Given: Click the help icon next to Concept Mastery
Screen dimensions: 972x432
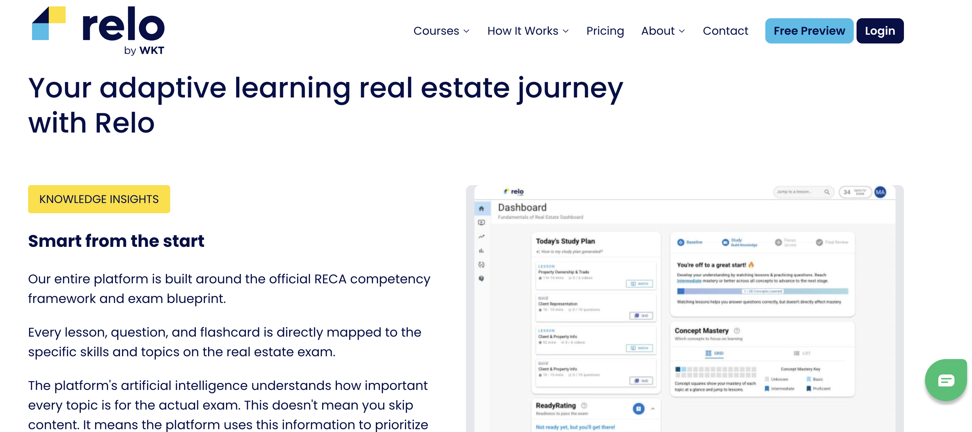Looking at the screenshot, I should (737, 331).
